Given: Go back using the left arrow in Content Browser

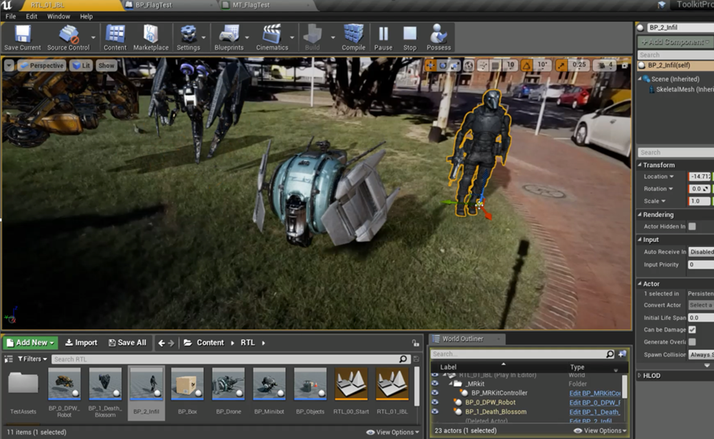Looking at the screenshot, I should pos(161,343).
